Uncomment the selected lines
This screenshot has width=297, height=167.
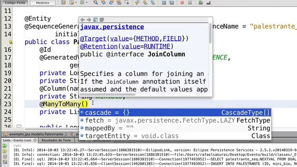208,3
